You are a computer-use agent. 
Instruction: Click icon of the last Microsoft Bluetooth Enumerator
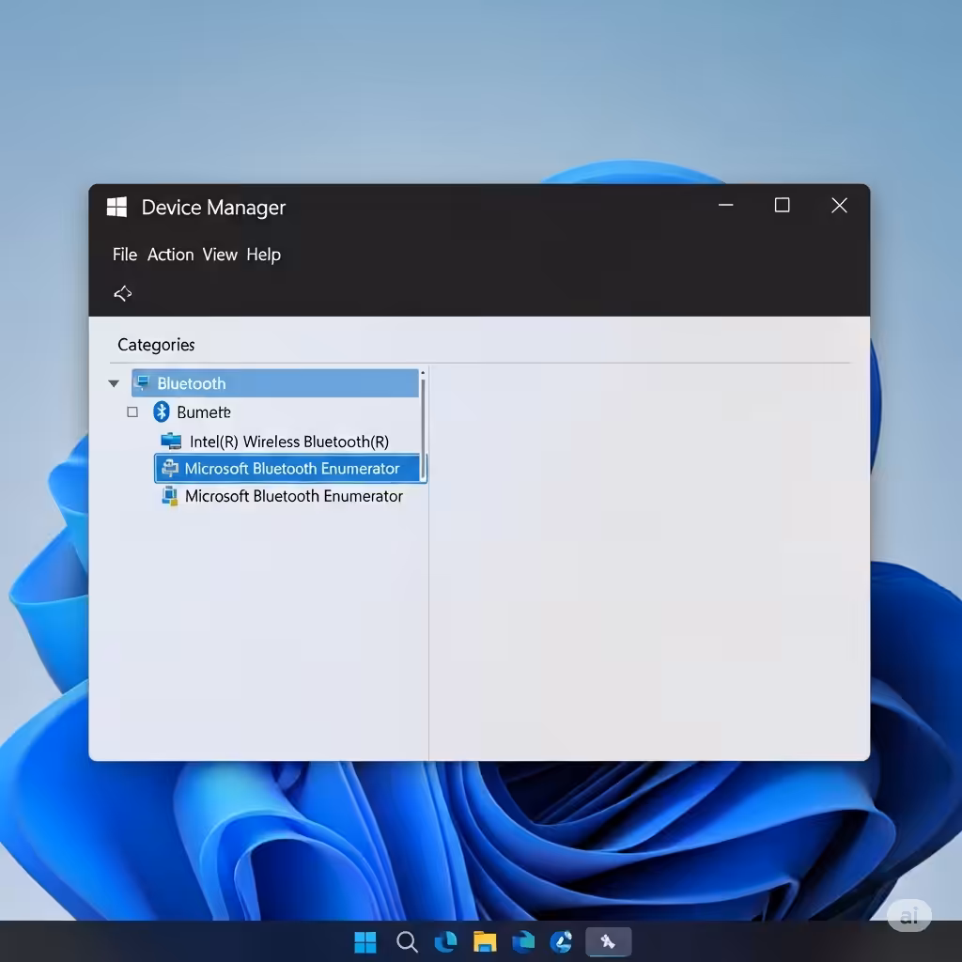click(x=170, y=496)
